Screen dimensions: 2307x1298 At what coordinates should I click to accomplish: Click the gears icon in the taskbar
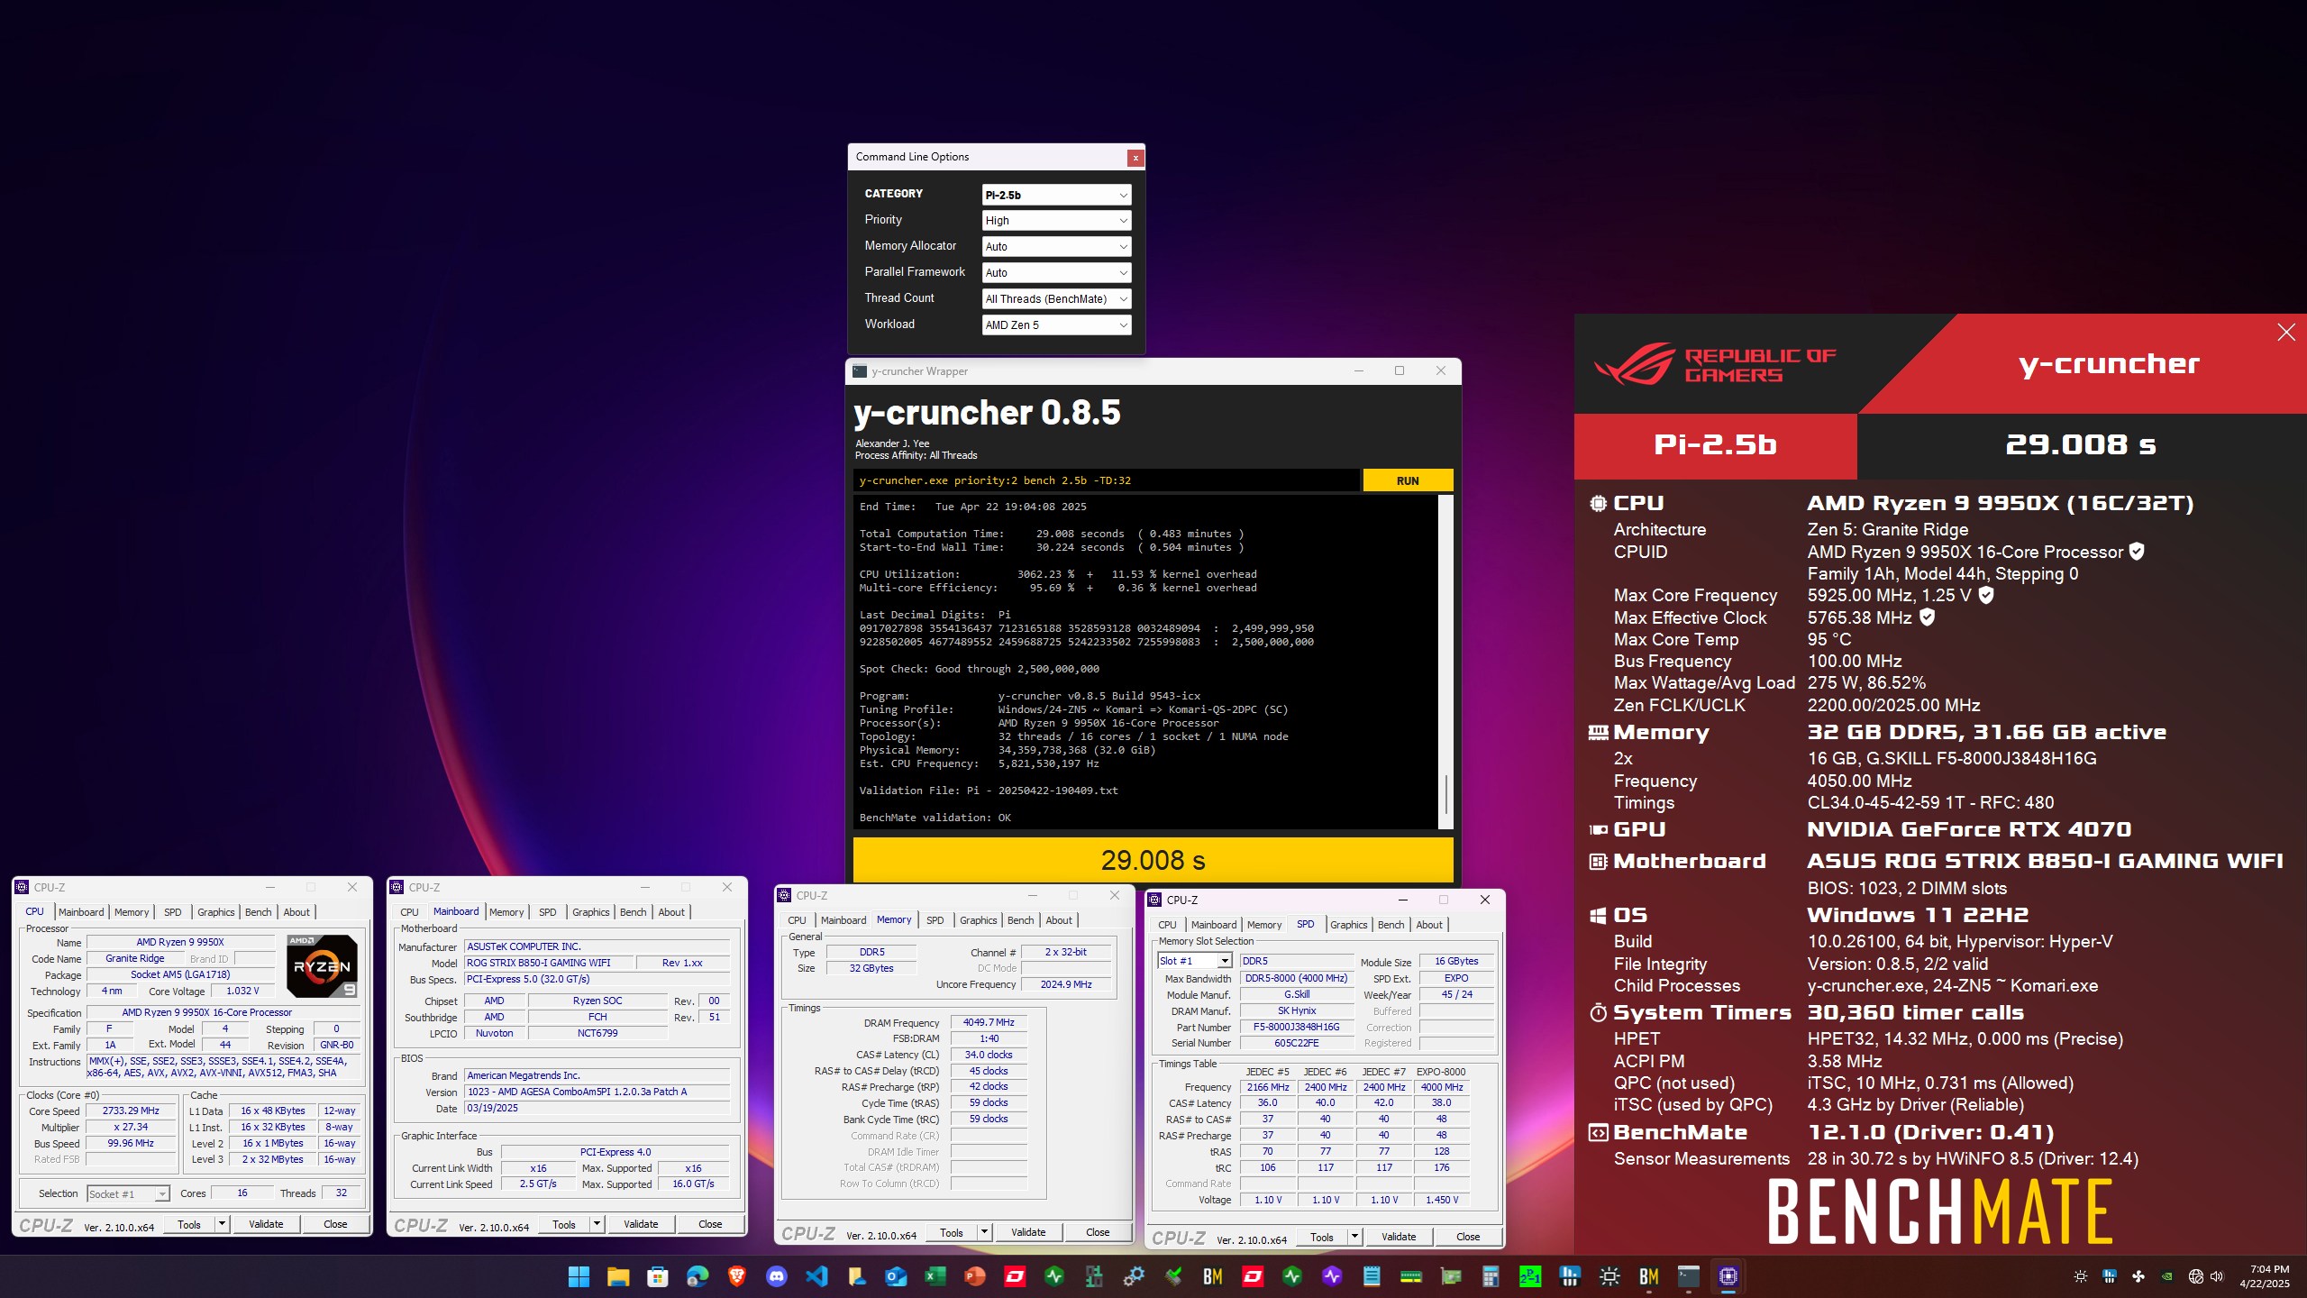click(1134, 1276)
